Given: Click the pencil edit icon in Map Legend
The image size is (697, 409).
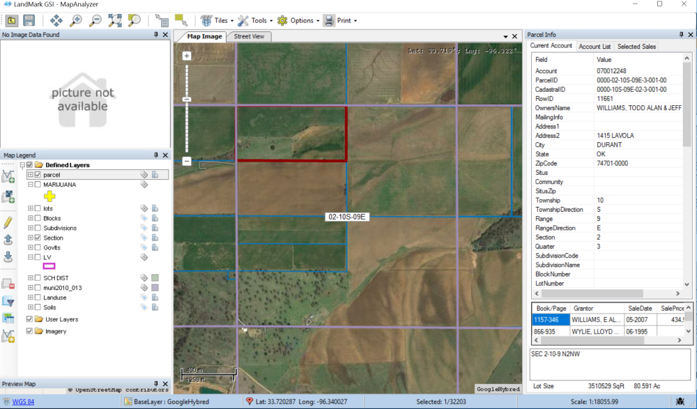Looking at the screenshot, I should [x=8, y=222].
